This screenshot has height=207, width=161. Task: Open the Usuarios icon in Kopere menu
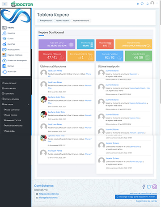(x=4, y=33)
